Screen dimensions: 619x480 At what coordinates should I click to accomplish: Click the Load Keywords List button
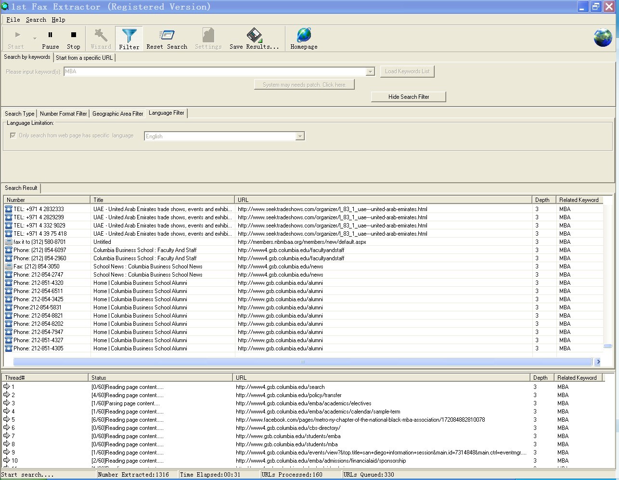407,71
